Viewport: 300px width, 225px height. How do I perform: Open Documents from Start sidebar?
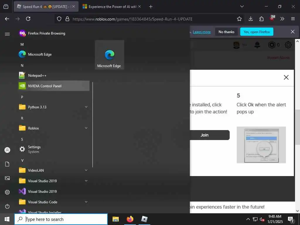[7, 164]
